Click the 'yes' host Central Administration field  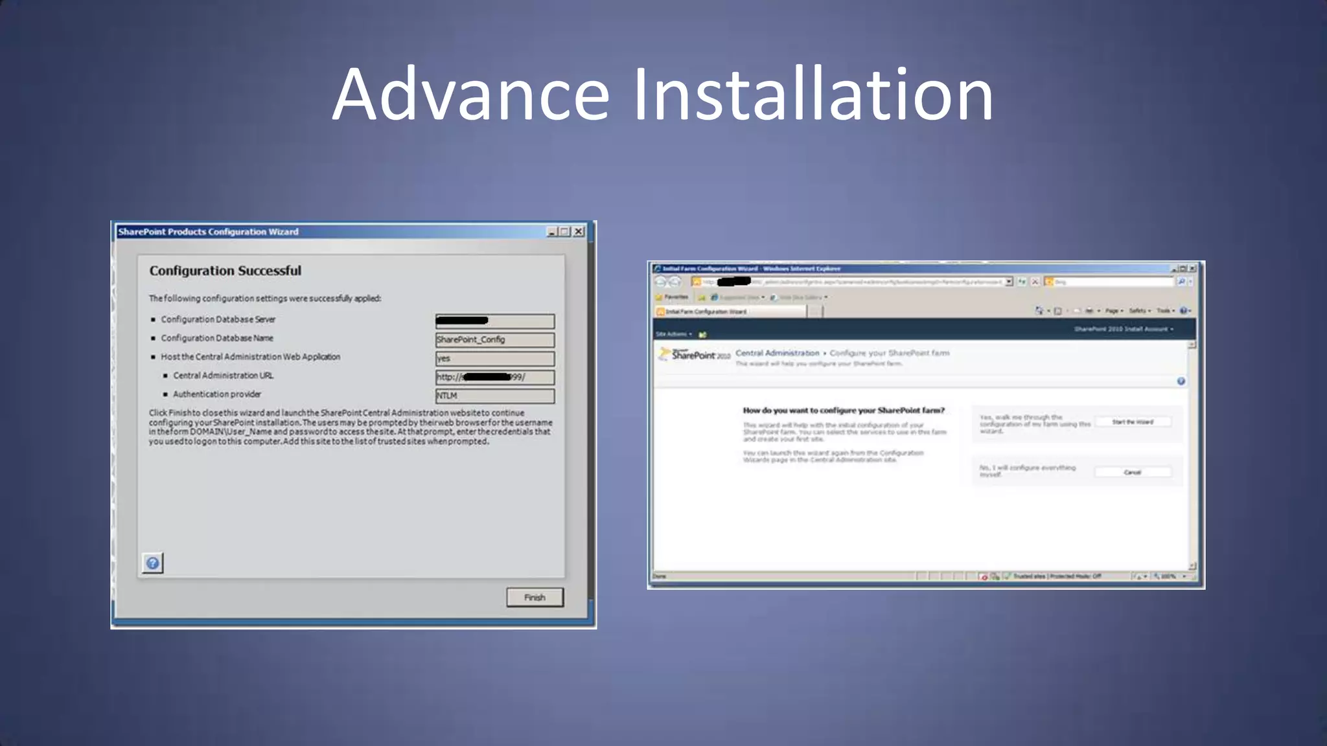tap(495, 359)
